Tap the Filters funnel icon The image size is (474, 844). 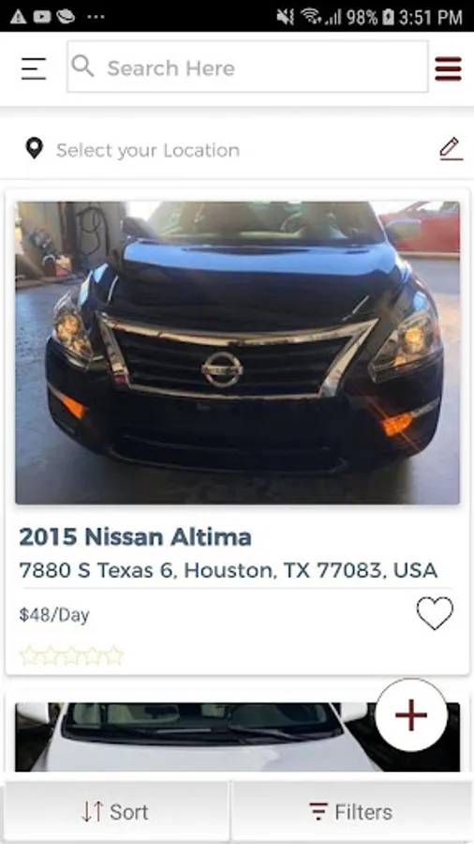point(318,811)
